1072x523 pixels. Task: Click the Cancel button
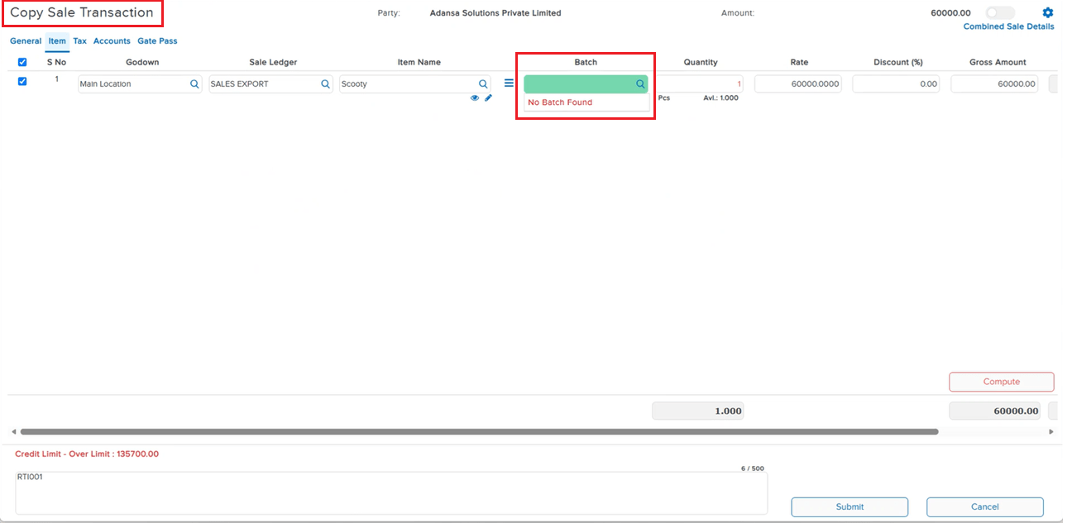984,506
